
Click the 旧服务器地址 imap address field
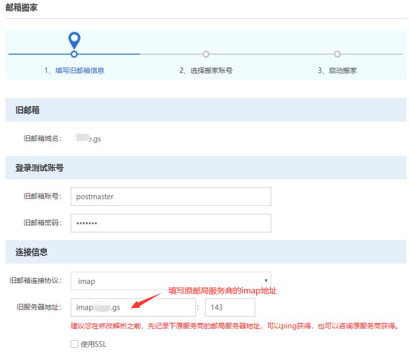133,307
